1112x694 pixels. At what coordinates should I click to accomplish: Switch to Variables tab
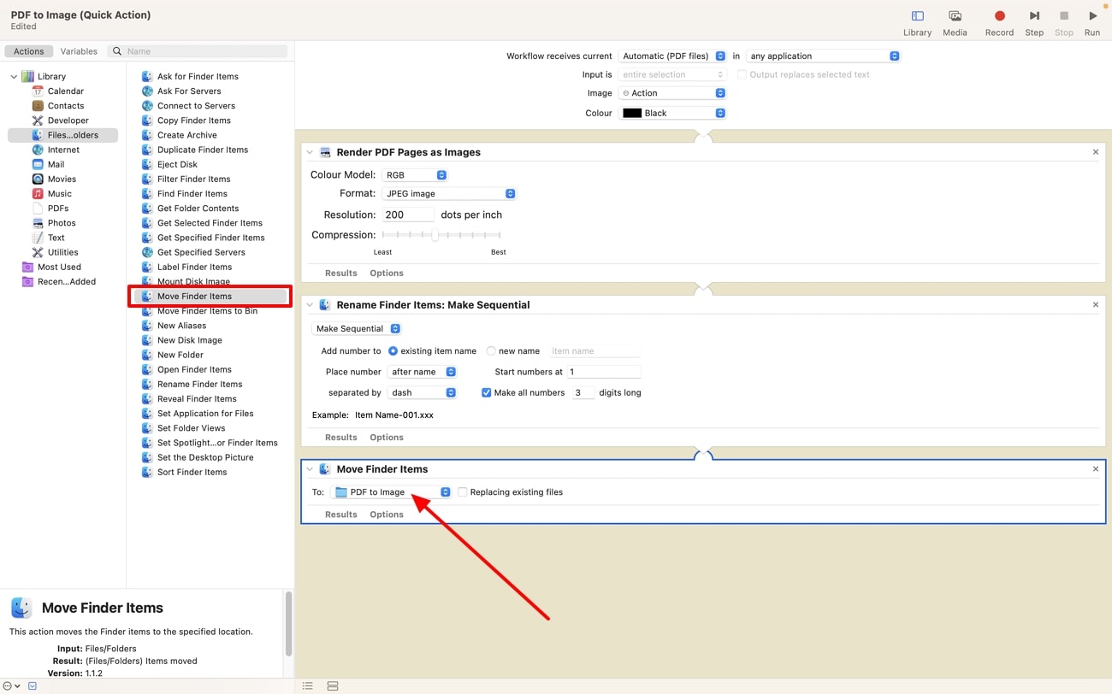(79, 51)
